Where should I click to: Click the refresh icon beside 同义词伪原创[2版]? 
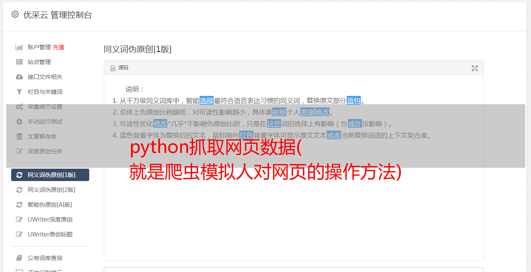19,190
